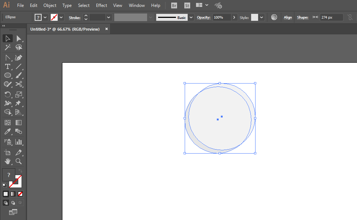This screenshot has height=220, width=357.
Task: Open the stroke weight dropdown
Action: (109, 18)
